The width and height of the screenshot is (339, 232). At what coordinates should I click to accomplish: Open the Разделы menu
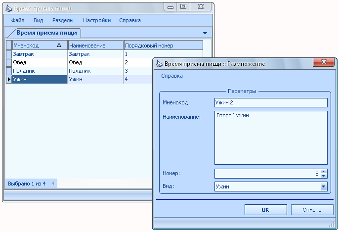pos(63,20)
